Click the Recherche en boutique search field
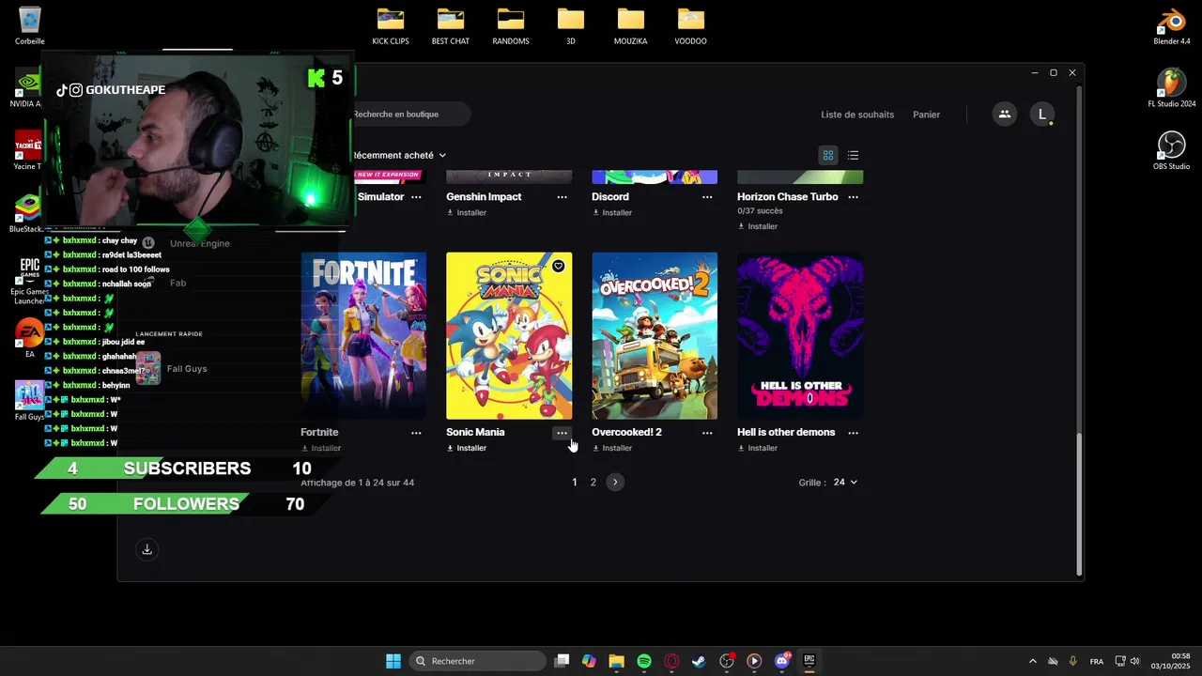The image size is (1202, 676). pos(408,115)
